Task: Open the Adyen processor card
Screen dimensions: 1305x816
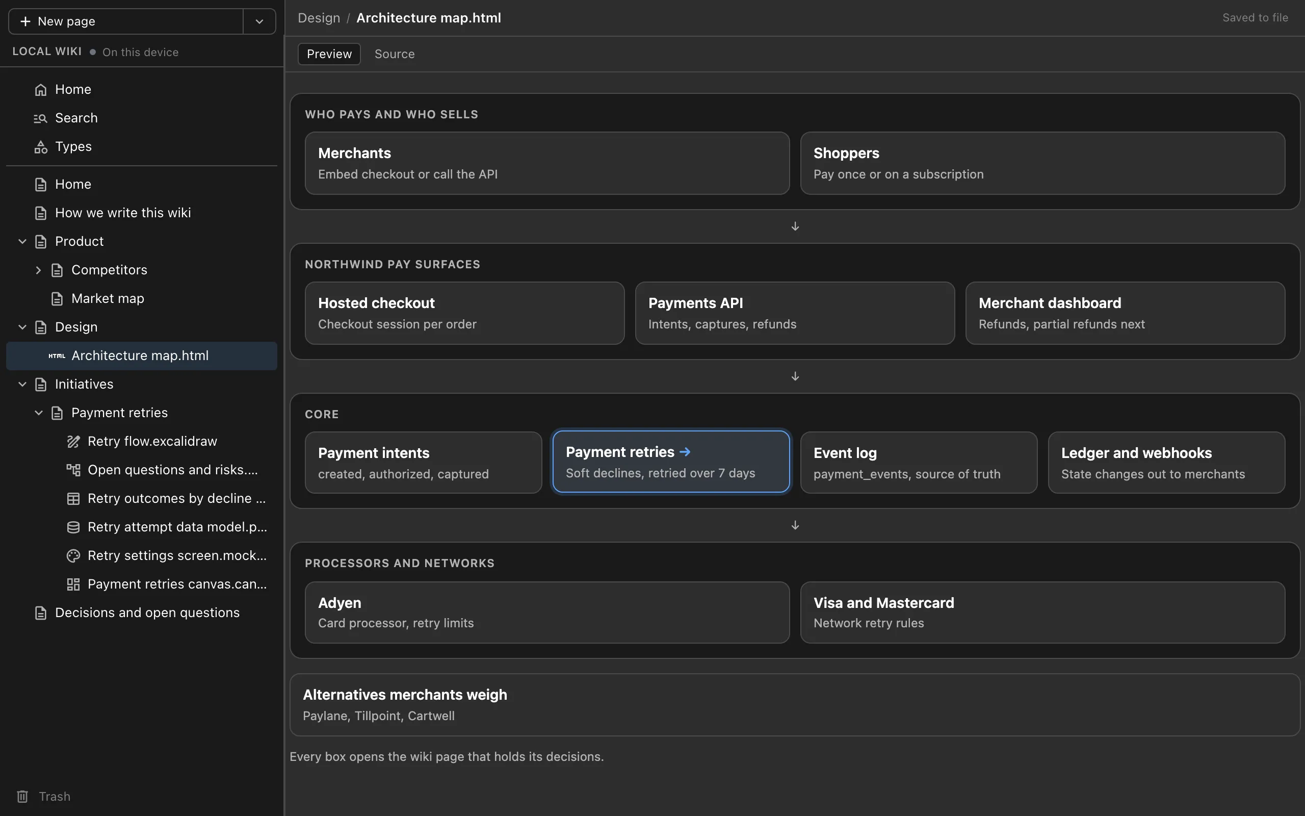Action: 547,613
